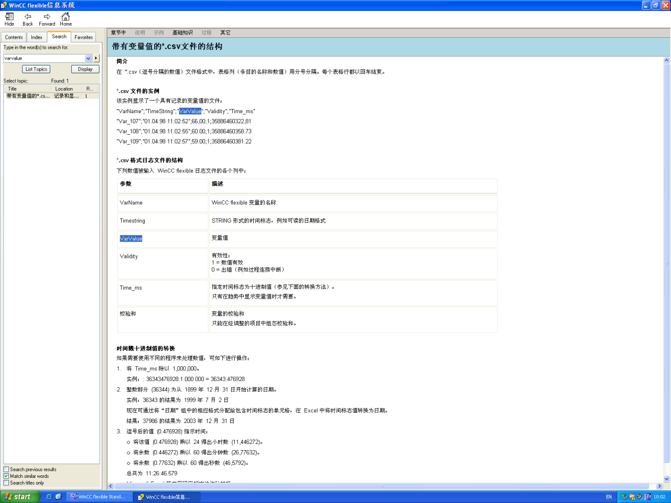This screenshot has width=671, height=503.
Task: Click the horizontal scrollbar thumb
Action: click(x=382, y=486)
